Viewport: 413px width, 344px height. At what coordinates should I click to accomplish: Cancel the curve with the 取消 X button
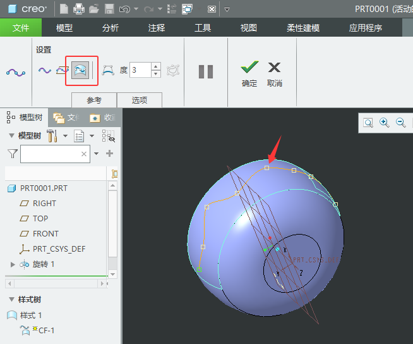pos(275,74)
